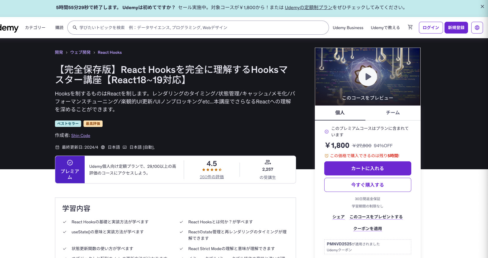This screenshot has height=258, width=488.
Task: Go to ウェブ開発 breadcrumb
Action: click(80, 52)
